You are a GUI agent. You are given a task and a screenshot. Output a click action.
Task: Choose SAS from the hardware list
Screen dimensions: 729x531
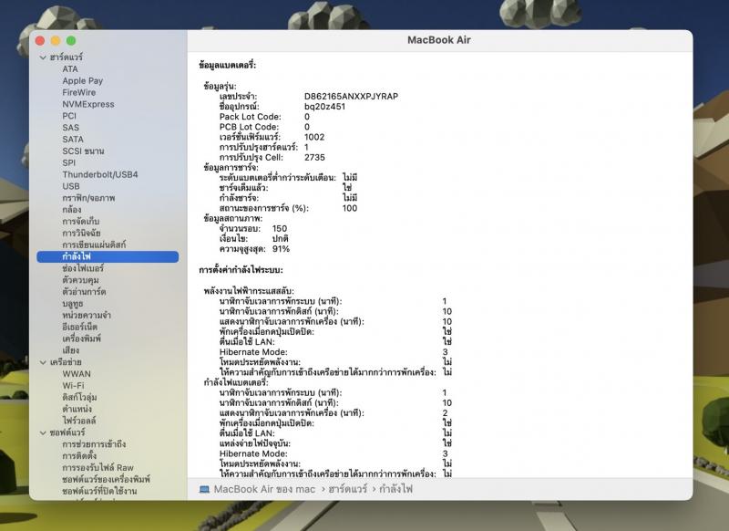(x=71, y=128)
